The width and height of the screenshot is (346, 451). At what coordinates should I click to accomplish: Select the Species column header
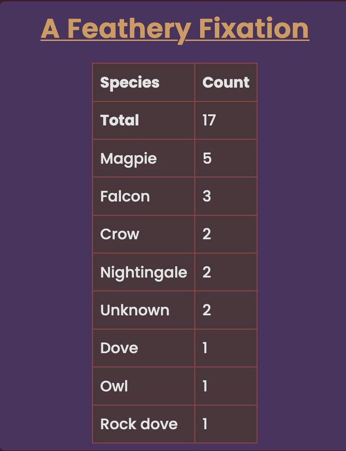[x=144, y=82]
